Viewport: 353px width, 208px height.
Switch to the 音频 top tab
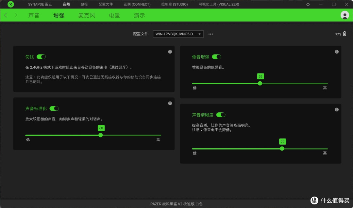tap(66, 4)
